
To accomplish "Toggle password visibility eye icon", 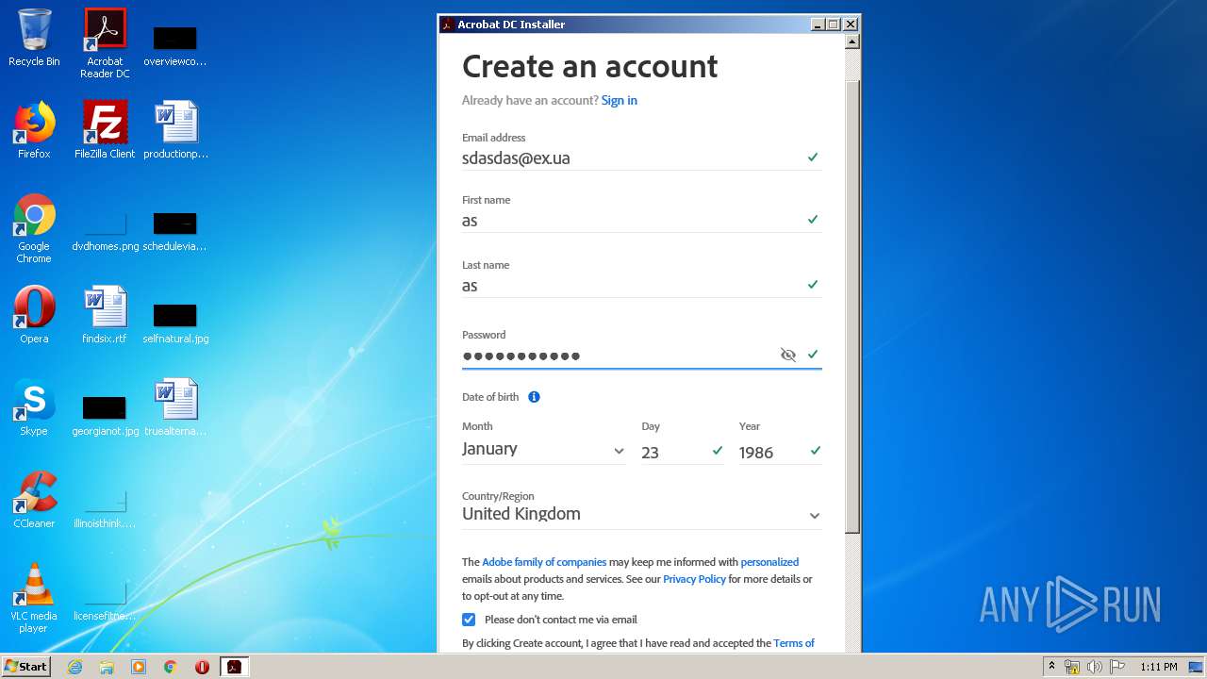I will pyautogui.click(x=788, y=355).
